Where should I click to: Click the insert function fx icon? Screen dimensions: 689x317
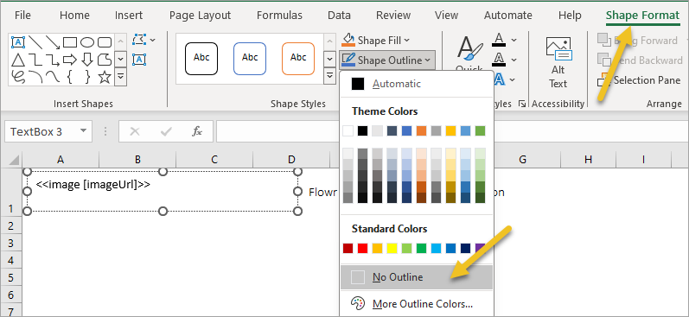[197, 131]
